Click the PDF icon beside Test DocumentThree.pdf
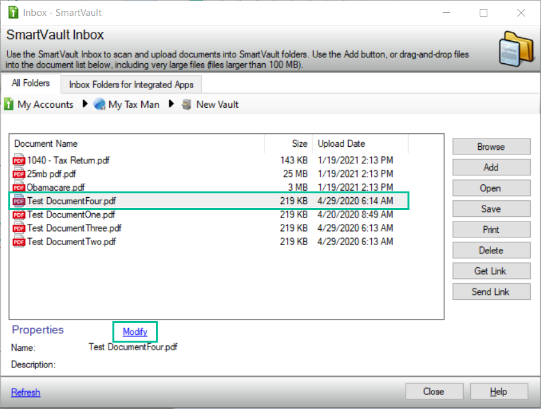Viewport: 541px width, 409px height. pyautogui.click(x=19, y=228)
